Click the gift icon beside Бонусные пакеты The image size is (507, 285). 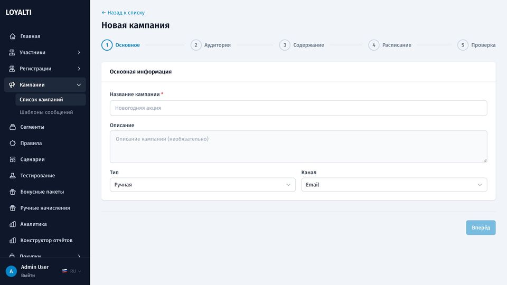click(x=13, y=192)
